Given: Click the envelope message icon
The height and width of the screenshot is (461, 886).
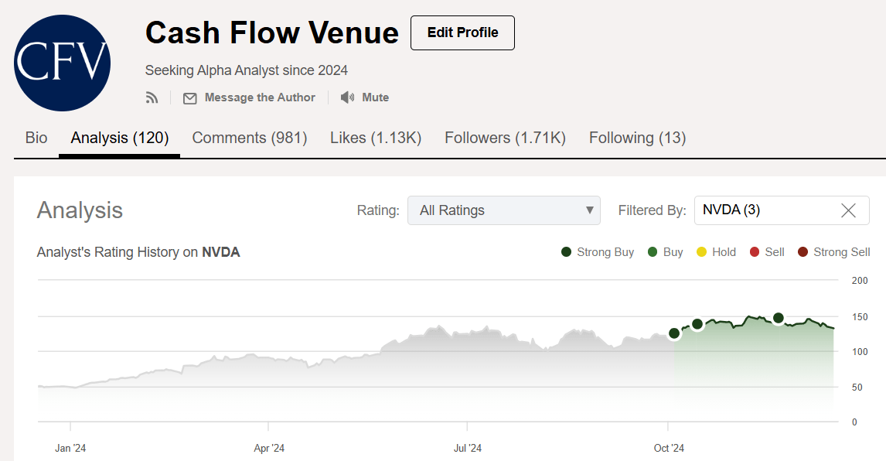Looking at the screenshot, I should pyautogui.click(x=189, y=98).
